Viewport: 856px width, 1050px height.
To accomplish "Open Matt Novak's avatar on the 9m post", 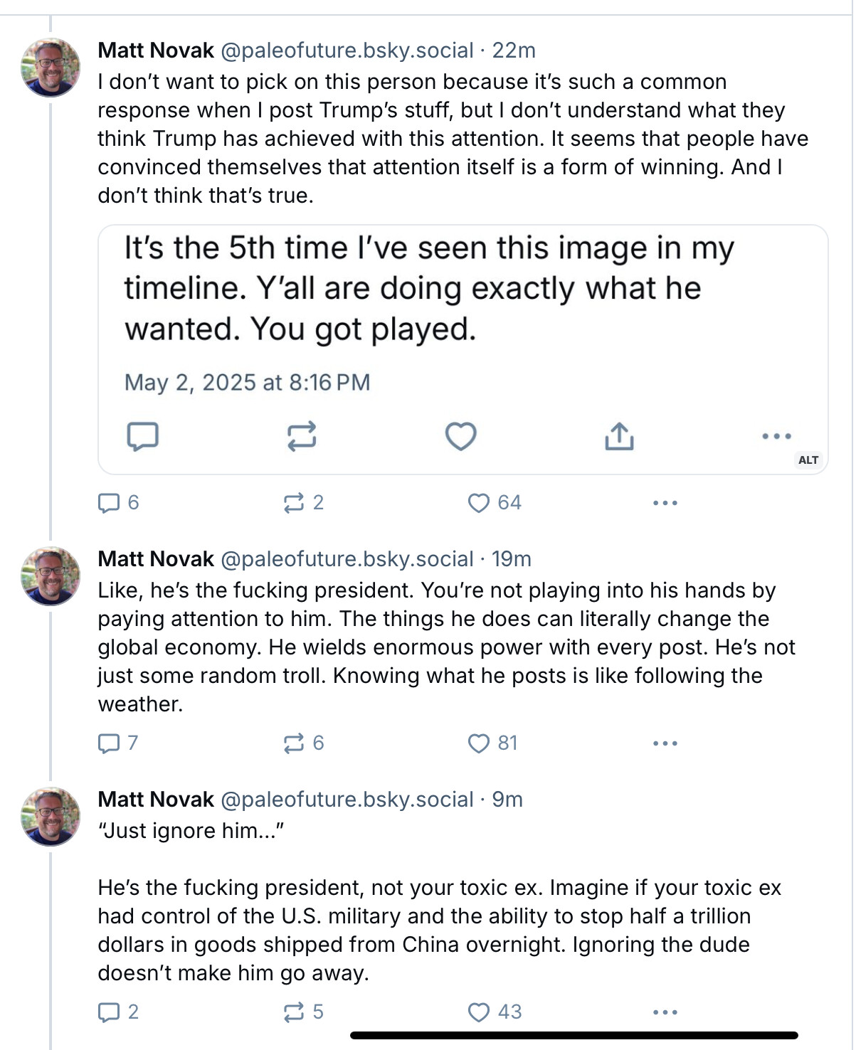I will point(51,817).
